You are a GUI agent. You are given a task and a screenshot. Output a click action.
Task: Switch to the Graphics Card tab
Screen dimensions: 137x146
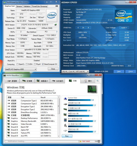(10, 6)
